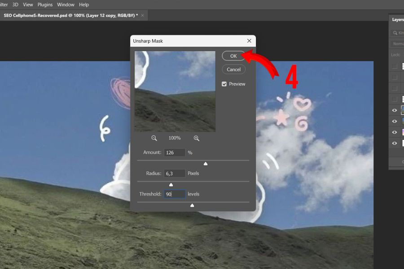
Task: Click the Threshold levels input field
Action: point(175,194)
